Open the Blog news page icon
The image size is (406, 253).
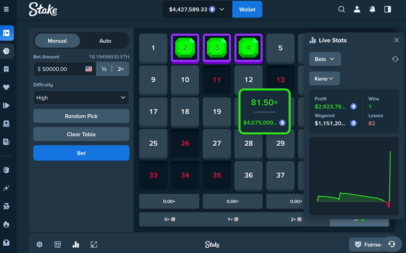click(6, 142)
